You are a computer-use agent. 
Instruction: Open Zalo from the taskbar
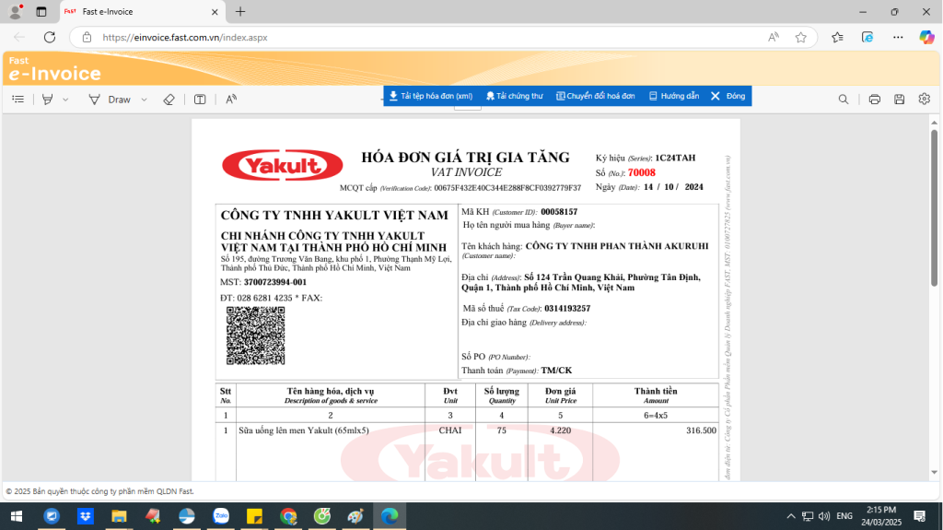221,516
